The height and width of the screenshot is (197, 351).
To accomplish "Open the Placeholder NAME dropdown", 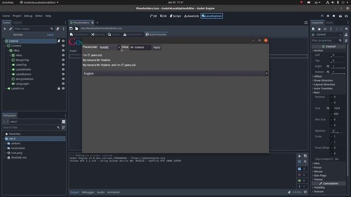I will point(110,48).
